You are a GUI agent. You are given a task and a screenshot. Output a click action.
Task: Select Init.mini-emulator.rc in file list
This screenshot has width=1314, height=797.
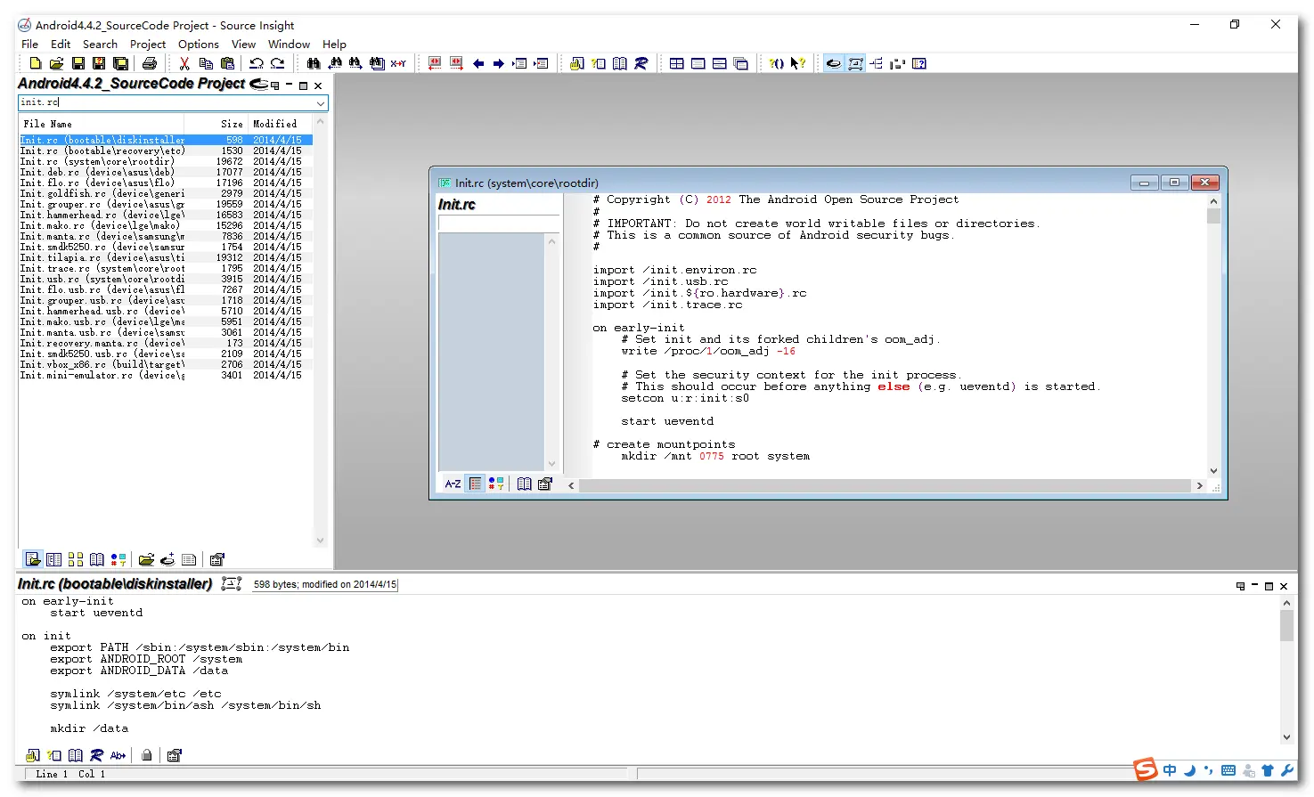click(x=166, y=375)
